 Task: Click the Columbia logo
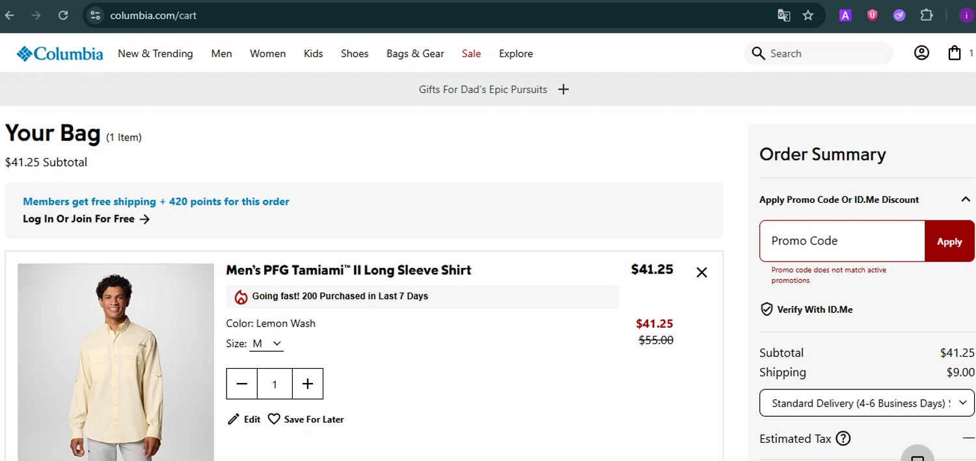click(60, 53)
